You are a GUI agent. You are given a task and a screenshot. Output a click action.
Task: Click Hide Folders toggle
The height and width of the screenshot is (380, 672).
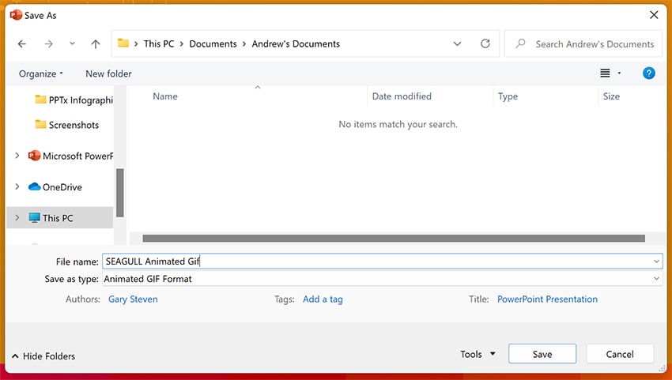pos(43,356)
